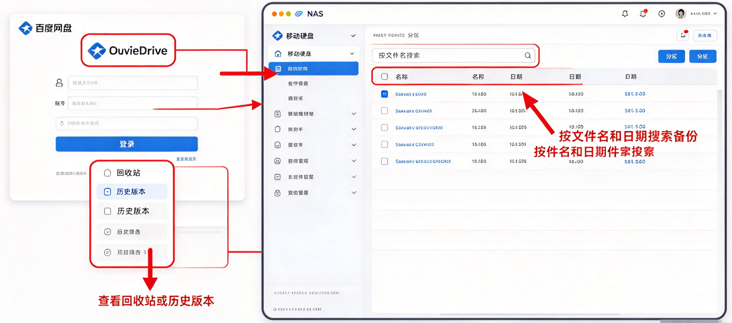The height and width of the screenshot is (323, 732).
Task: Collapse the 移动硬盘 header chevron with diamond logo
Action: coord(353,36)
